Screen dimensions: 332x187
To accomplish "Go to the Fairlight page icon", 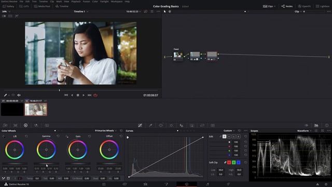I will pyautogui.click(x=208, y=184).
